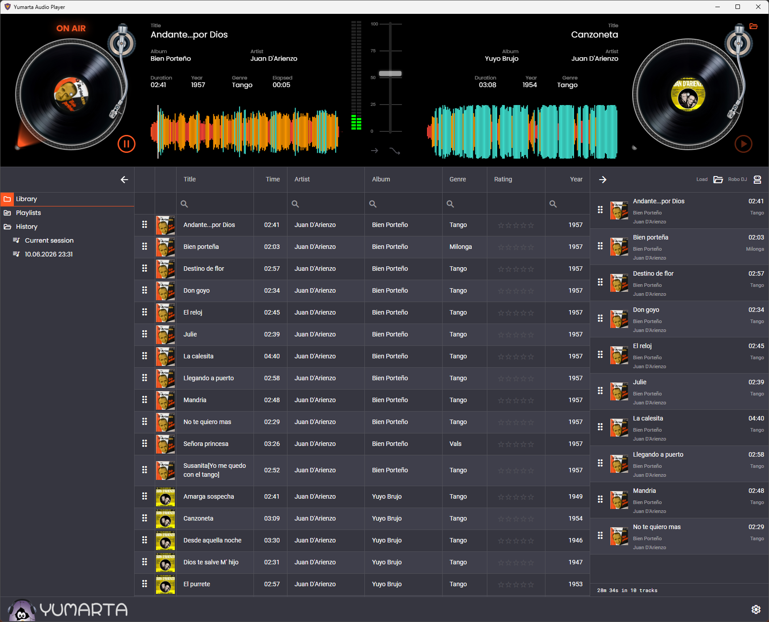Click the straight crossfade arrow icon
The height and width of the screenshot is (622, 769).
[x=375, y=151]
